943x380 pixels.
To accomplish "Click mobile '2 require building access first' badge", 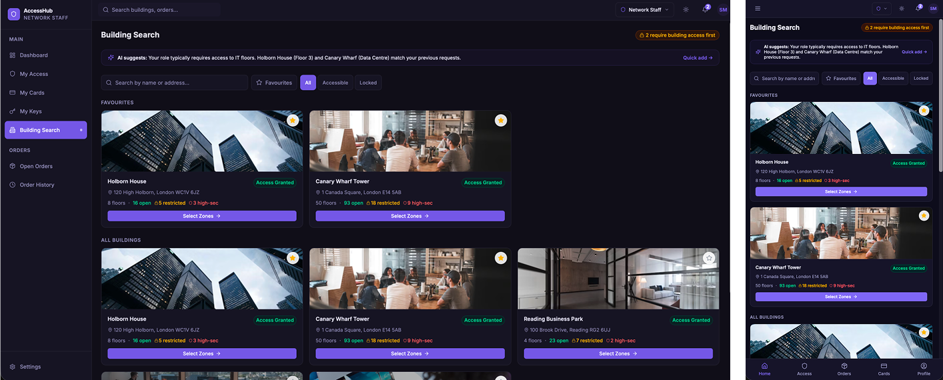I will tap(897, 28).
